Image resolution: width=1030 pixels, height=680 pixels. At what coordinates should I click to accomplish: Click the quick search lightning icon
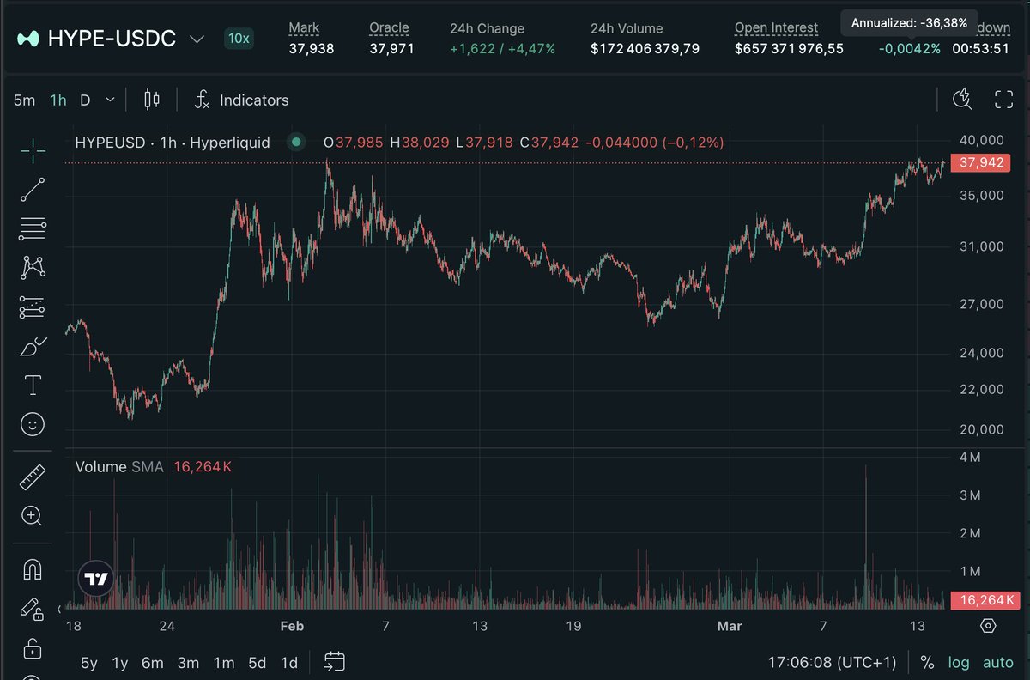963,100
